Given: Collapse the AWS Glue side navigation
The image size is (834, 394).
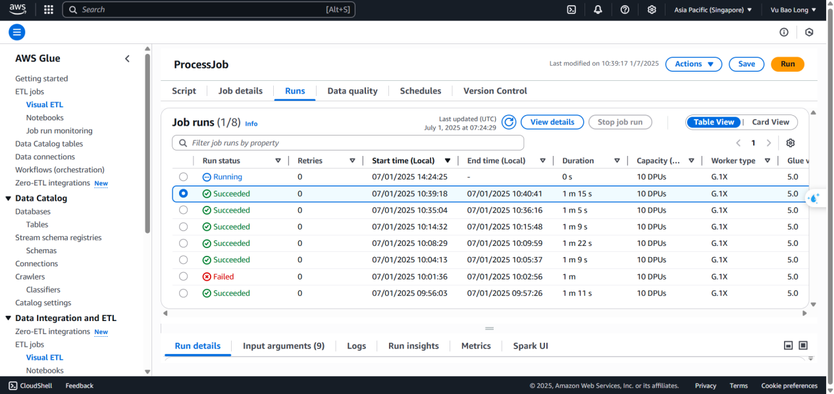Looking at the screenshot, I should (x=127, y=59).
